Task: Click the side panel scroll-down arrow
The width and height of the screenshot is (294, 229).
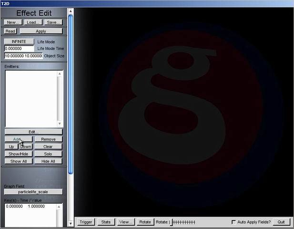Action: point(71,224)
